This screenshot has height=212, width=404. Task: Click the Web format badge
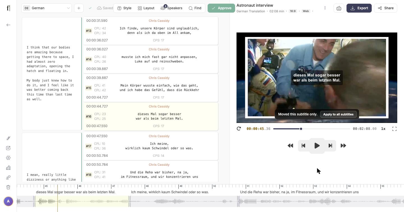click(306, 11)
